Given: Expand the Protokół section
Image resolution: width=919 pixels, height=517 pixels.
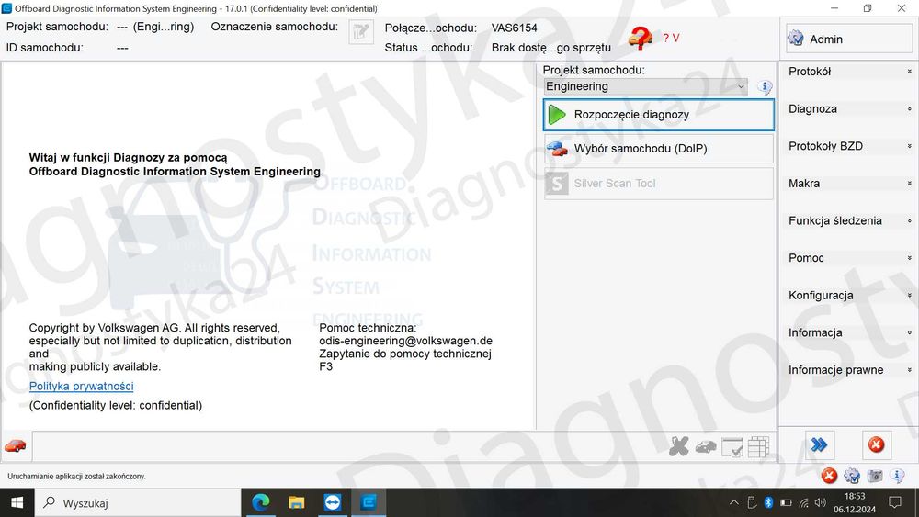Looking at the screenshot, I should [848, 72].
